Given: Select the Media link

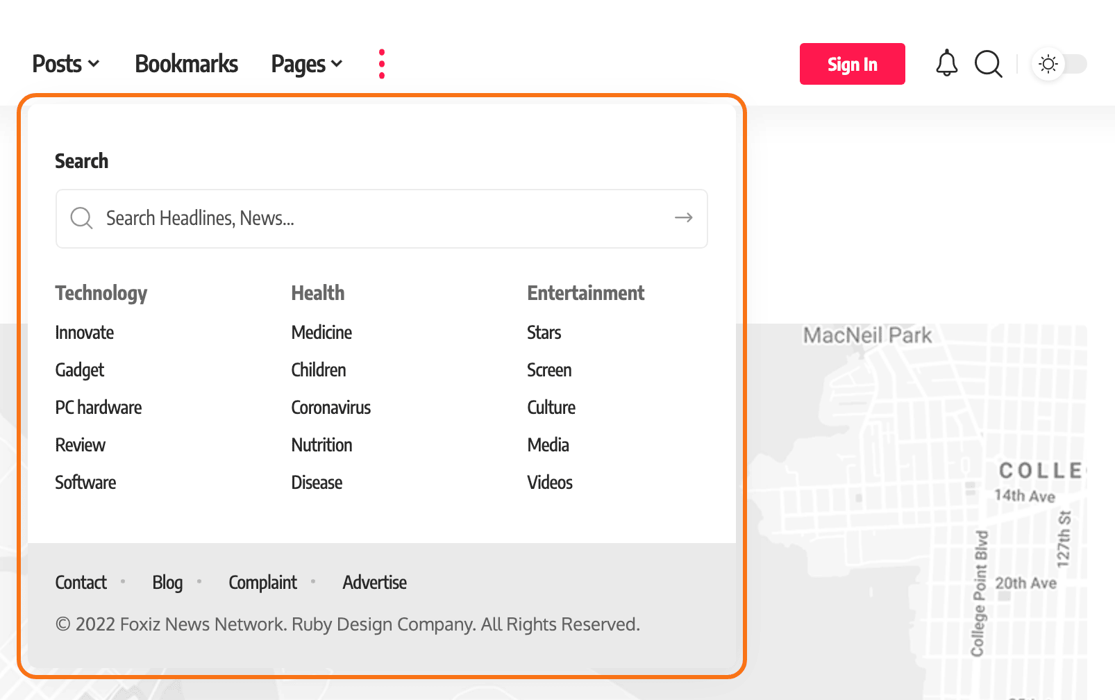Looking at the screenshot, I should (548, 445).
